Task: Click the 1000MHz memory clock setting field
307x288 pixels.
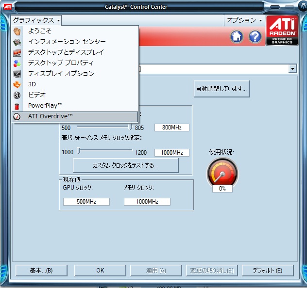Action: [172, 153]
